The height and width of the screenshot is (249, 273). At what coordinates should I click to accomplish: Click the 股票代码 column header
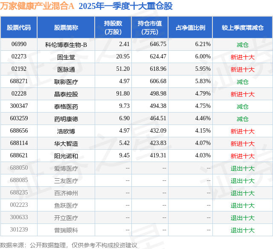coord(19,27)
